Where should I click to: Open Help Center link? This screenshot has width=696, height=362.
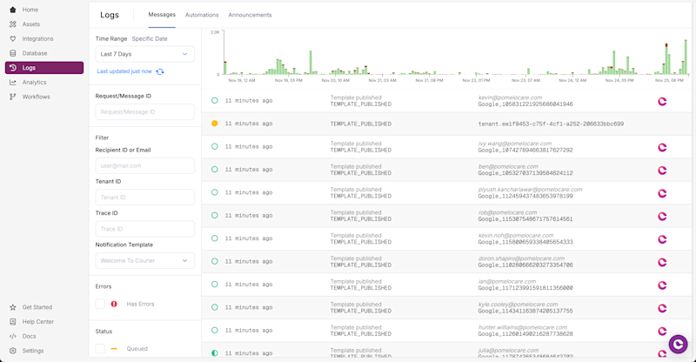coord(38,322)
